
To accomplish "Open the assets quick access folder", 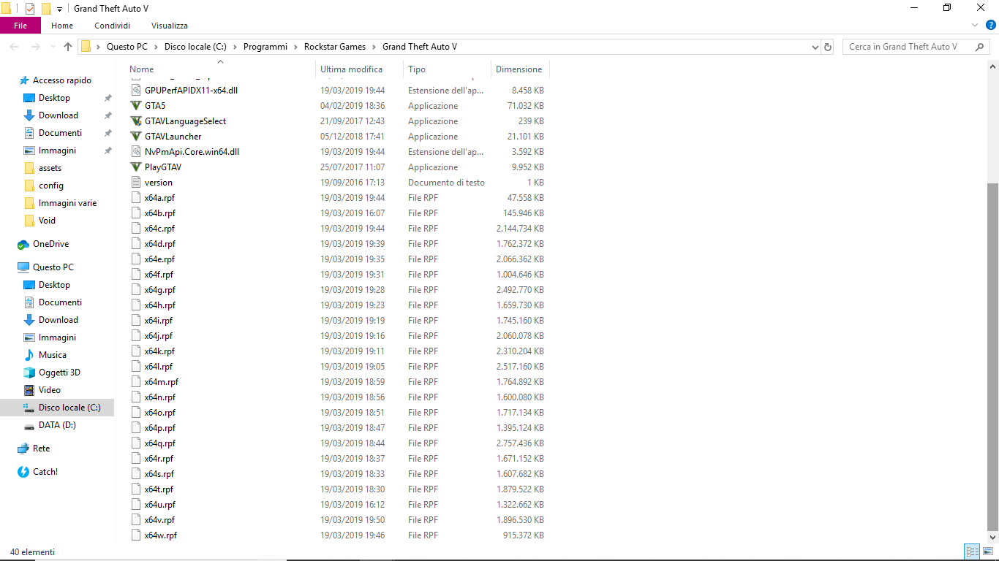I will tap(50, 168).
